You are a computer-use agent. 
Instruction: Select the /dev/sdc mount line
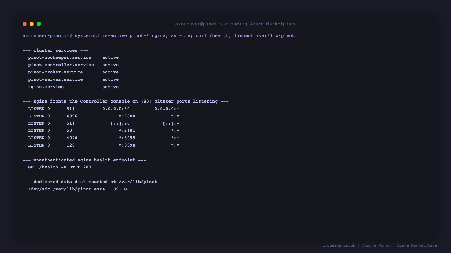pos(78,189)
